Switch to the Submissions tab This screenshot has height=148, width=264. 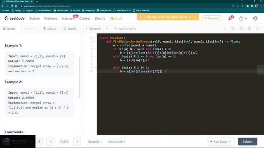point(71,29)
